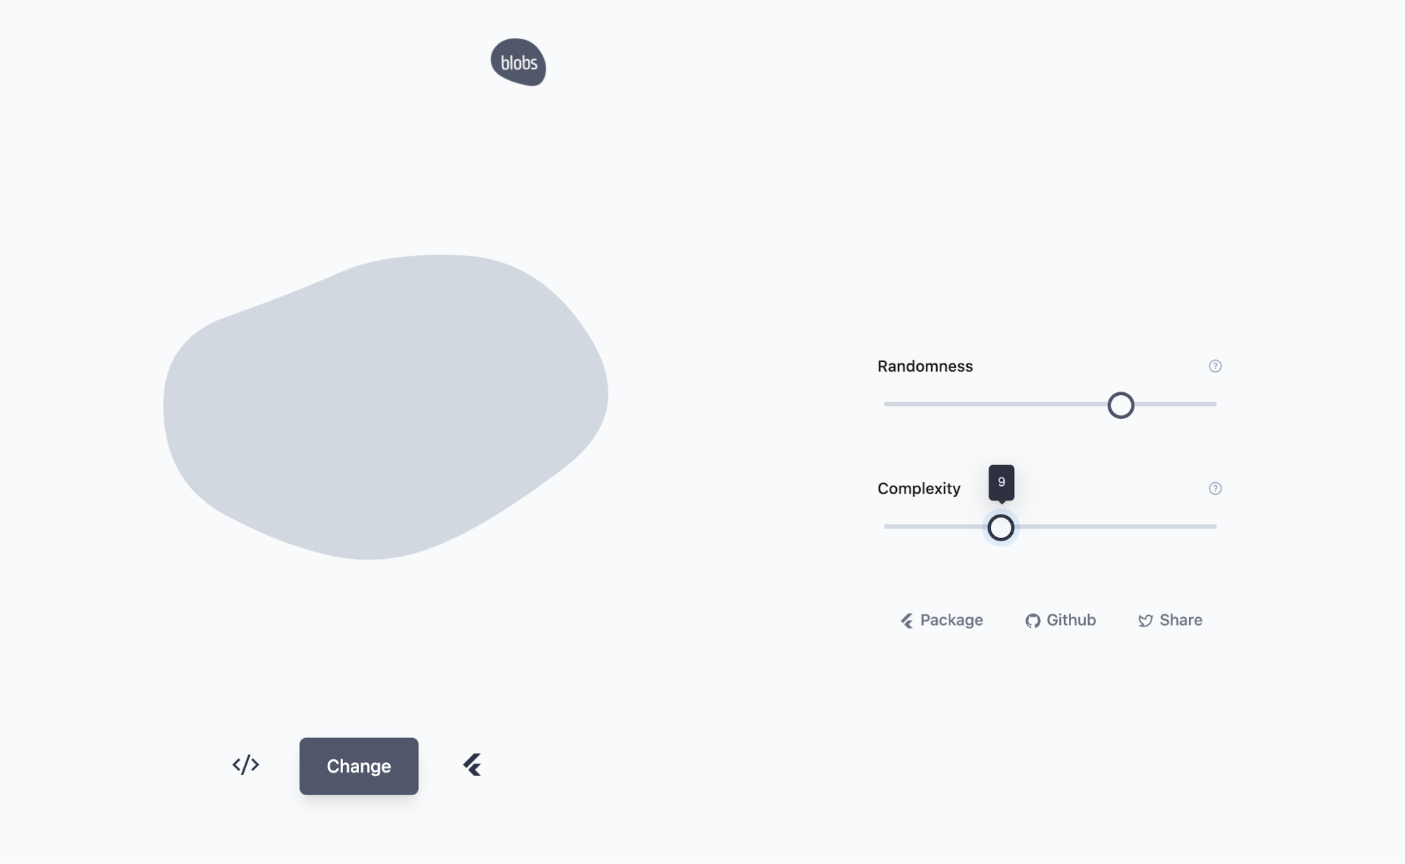Expand Randomness slider to maximum value
Screen dimensions: 1405x864
click(1215, 404)
